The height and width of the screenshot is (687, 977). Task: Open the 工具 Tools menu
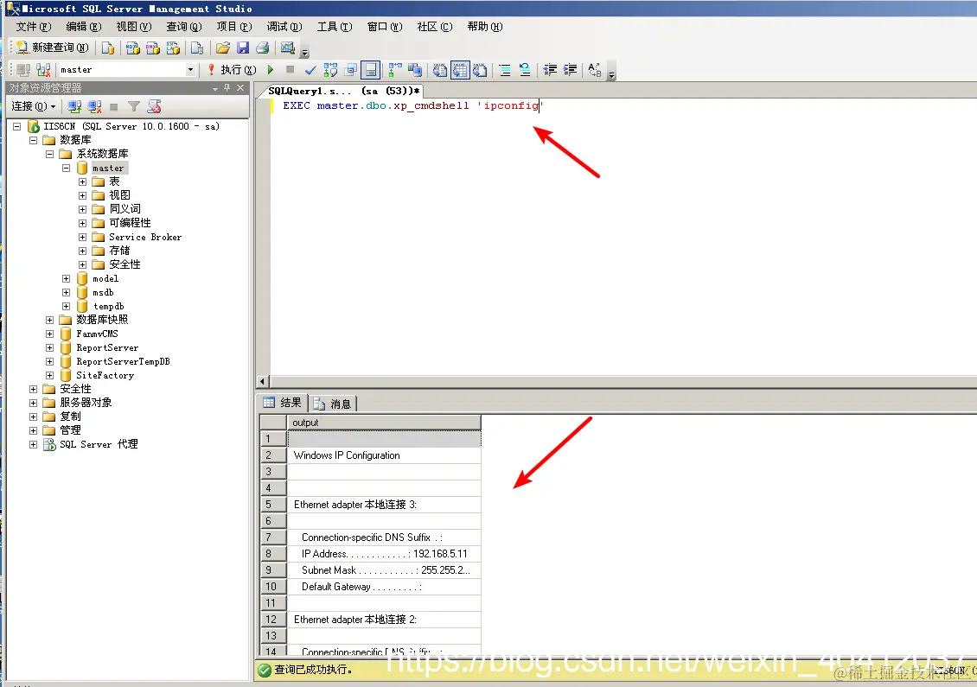pos(335,27)
